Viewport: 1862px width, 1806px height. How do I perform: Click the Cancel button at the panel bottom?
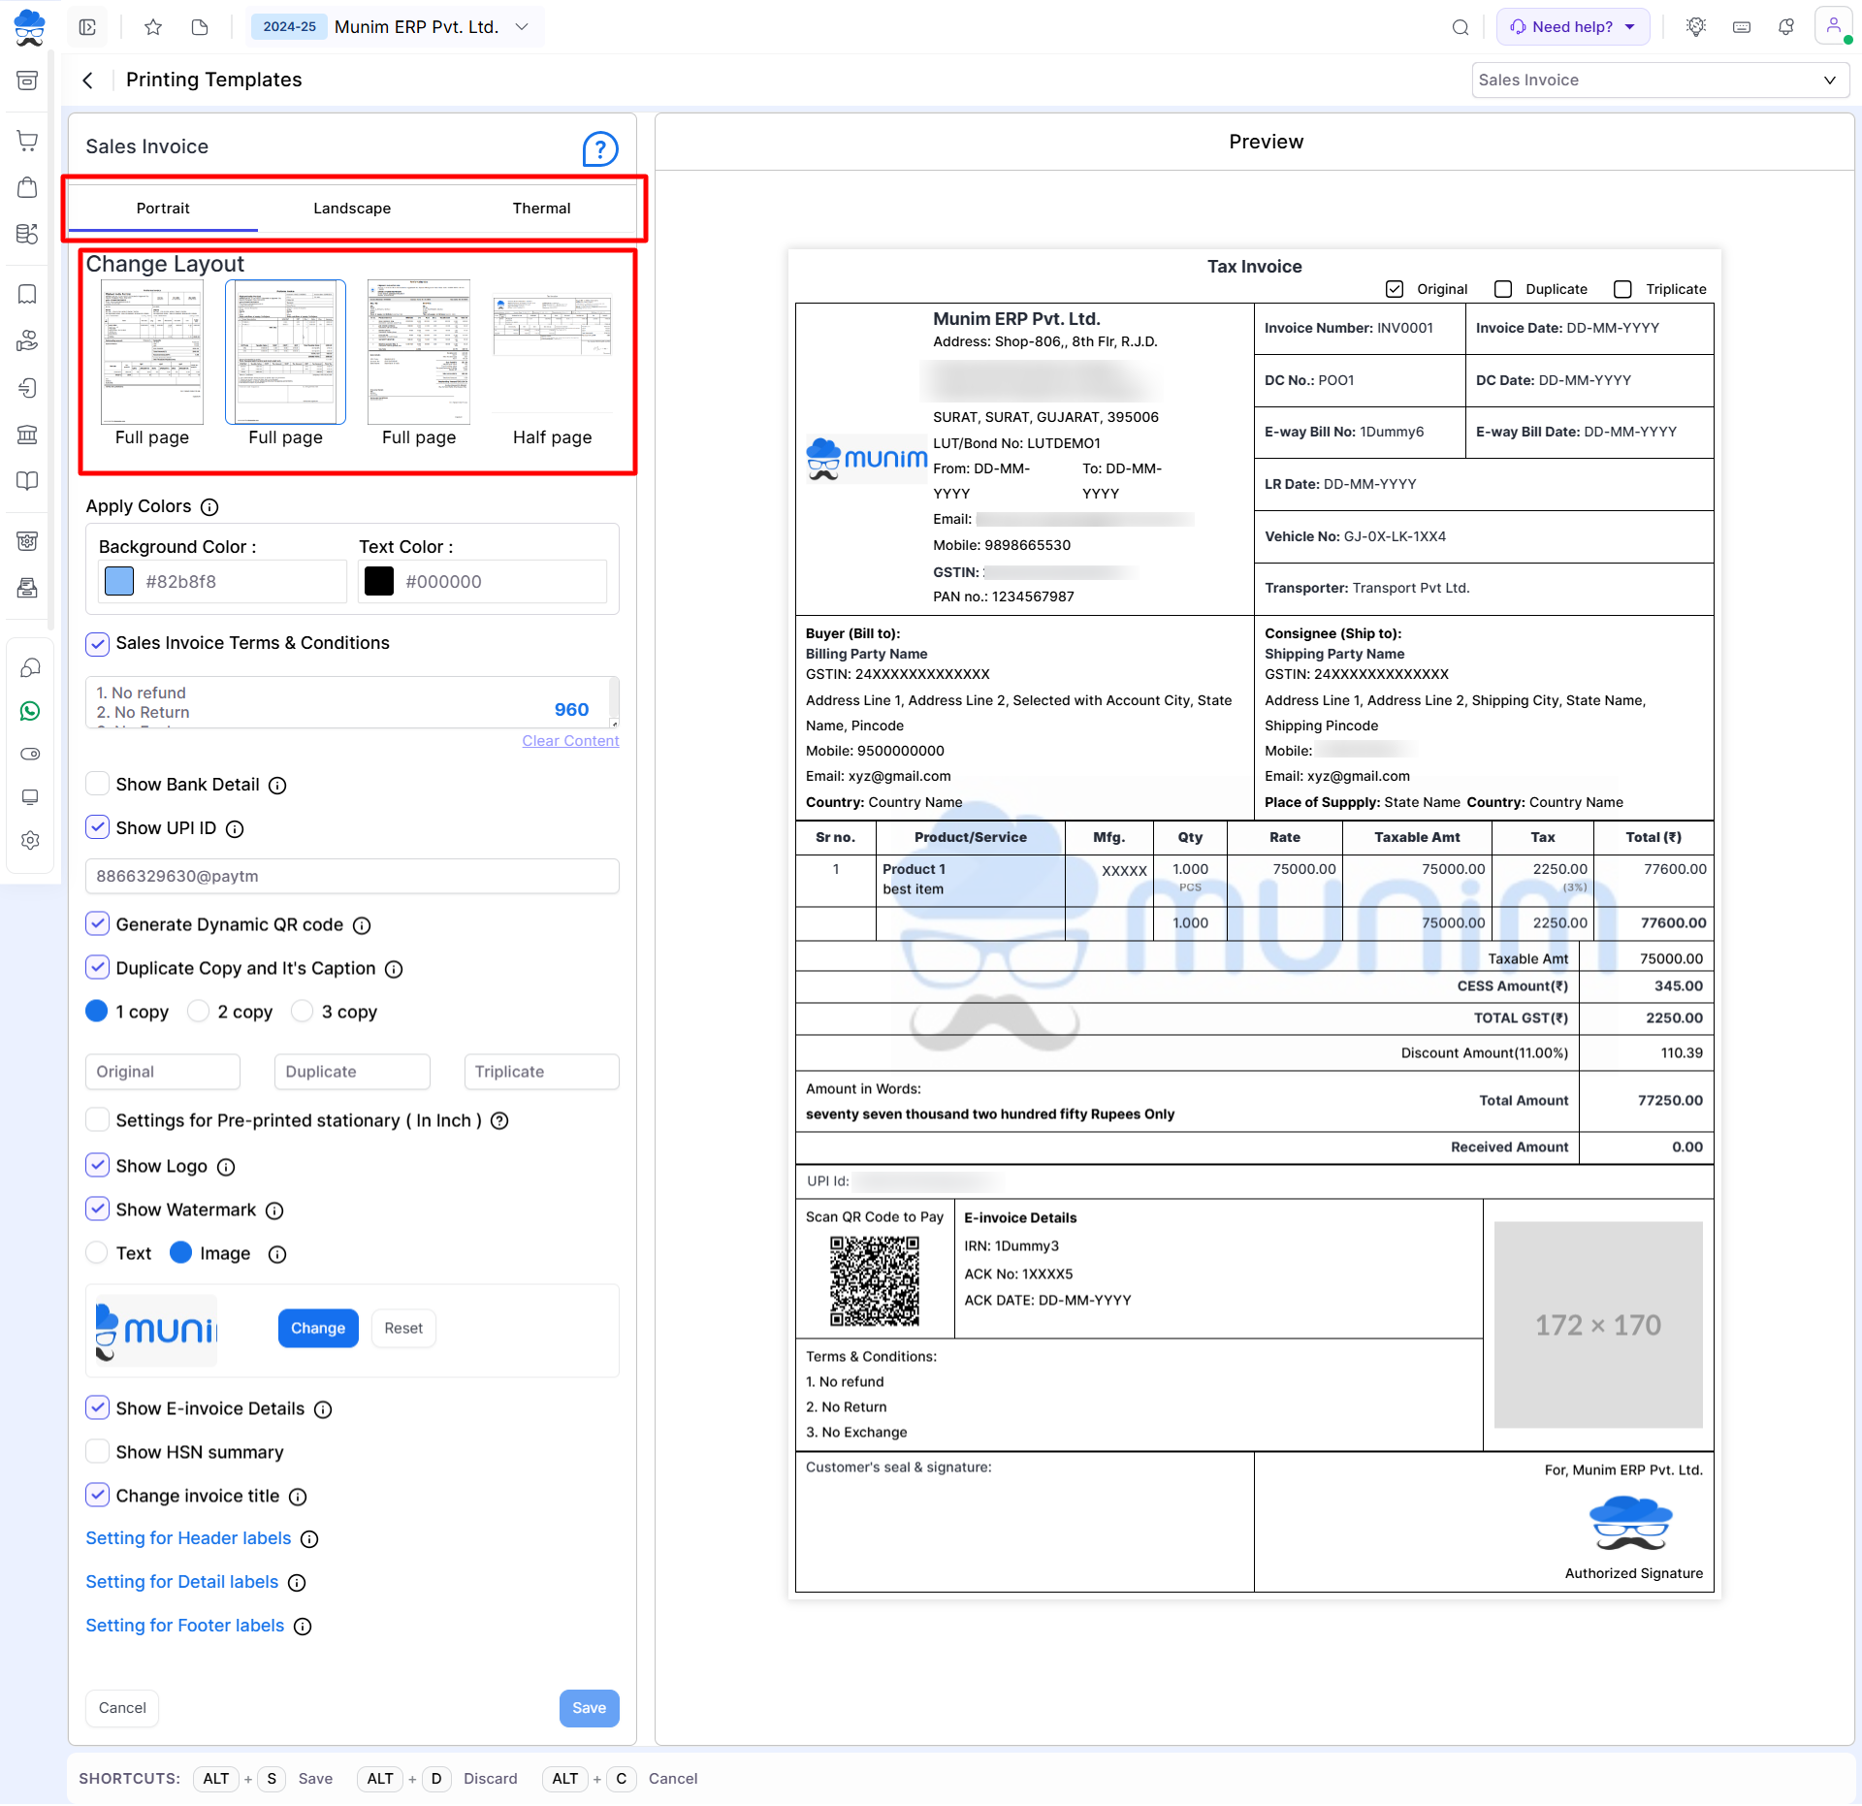pyautogui.click(x=122, y=1709)
